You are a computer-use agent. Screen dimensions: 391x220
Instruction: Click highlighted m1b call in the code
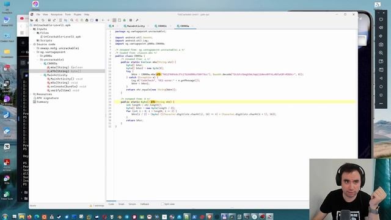158,75
